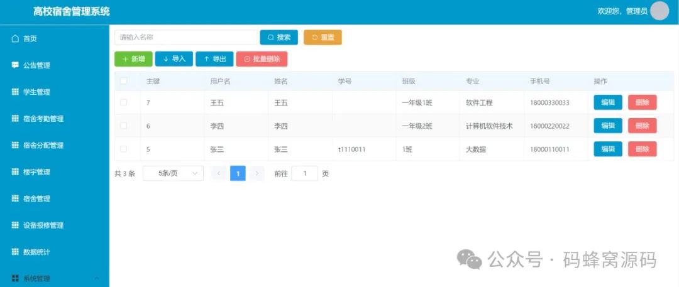Toggle the select-all checkbox in table header

[123, 80]
